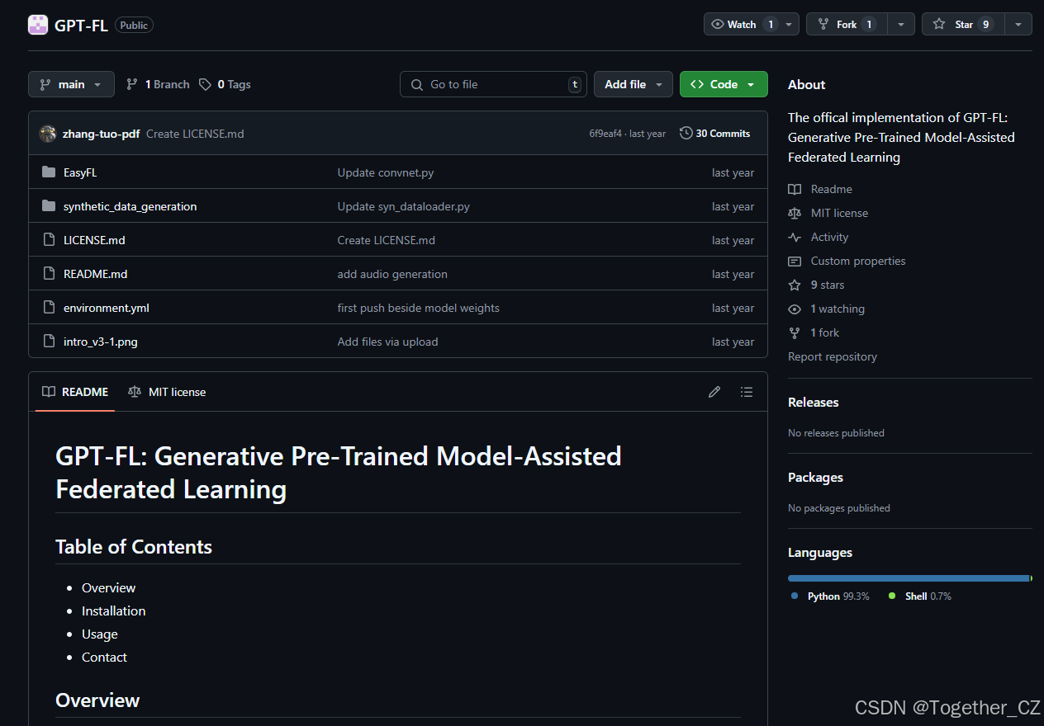This screenshot has height=726, width=1044.
Task: Open Custom properties in the About sidebar
Action: [857, 261]
